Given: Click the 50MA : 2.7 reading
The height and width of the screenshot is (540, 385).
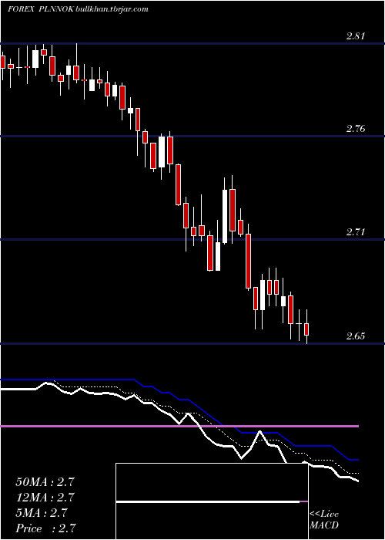Looking at the screenshot, I should tap(45, 482).
